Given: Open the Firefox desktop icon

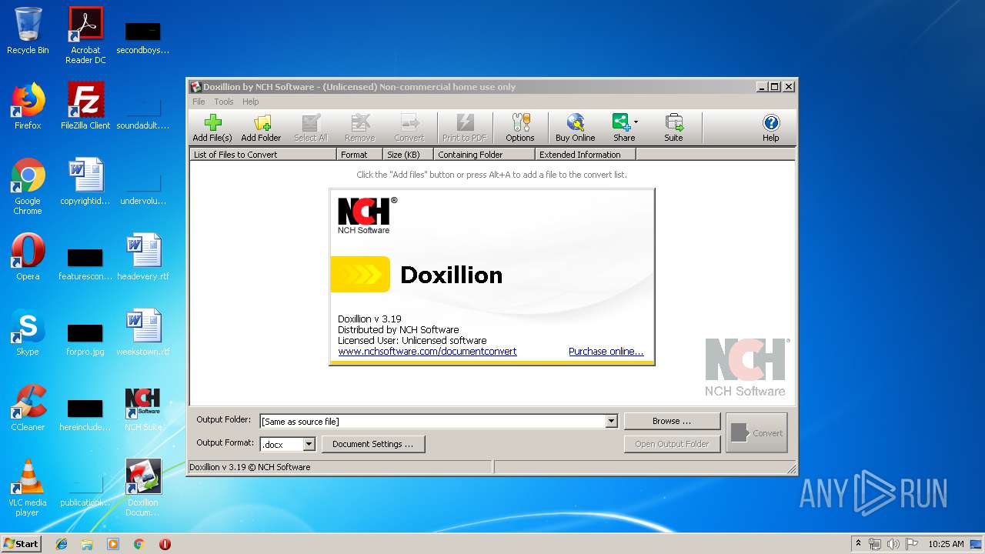Looking at the screenshot, I should coord(28,106).
